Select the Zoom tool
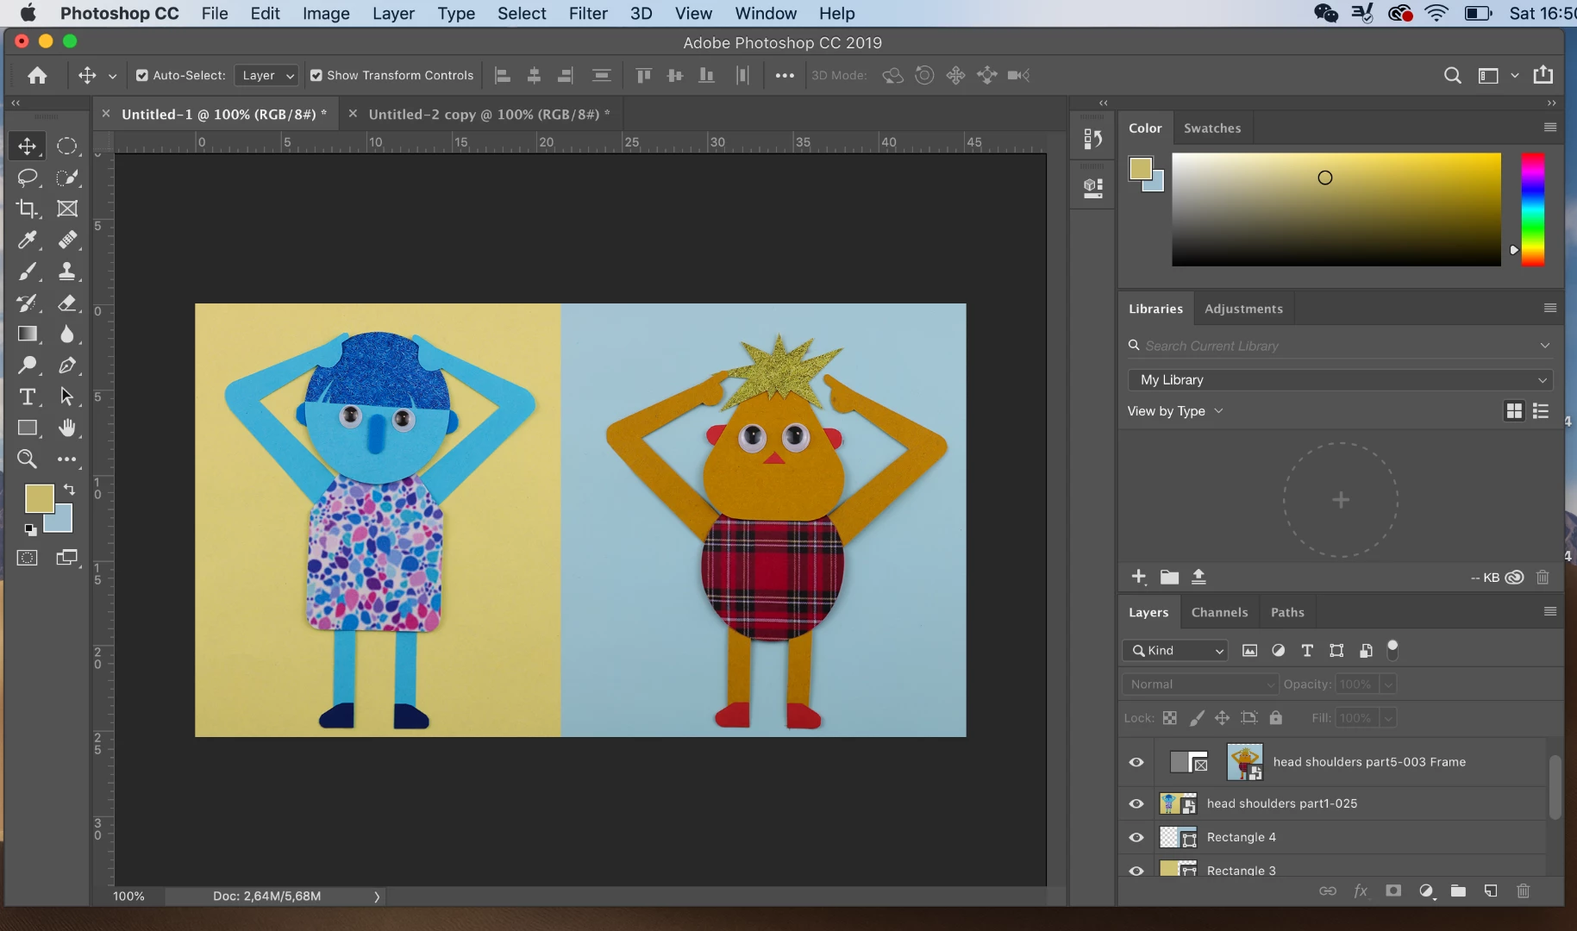 pyautogui.click(x=27, y=459)
